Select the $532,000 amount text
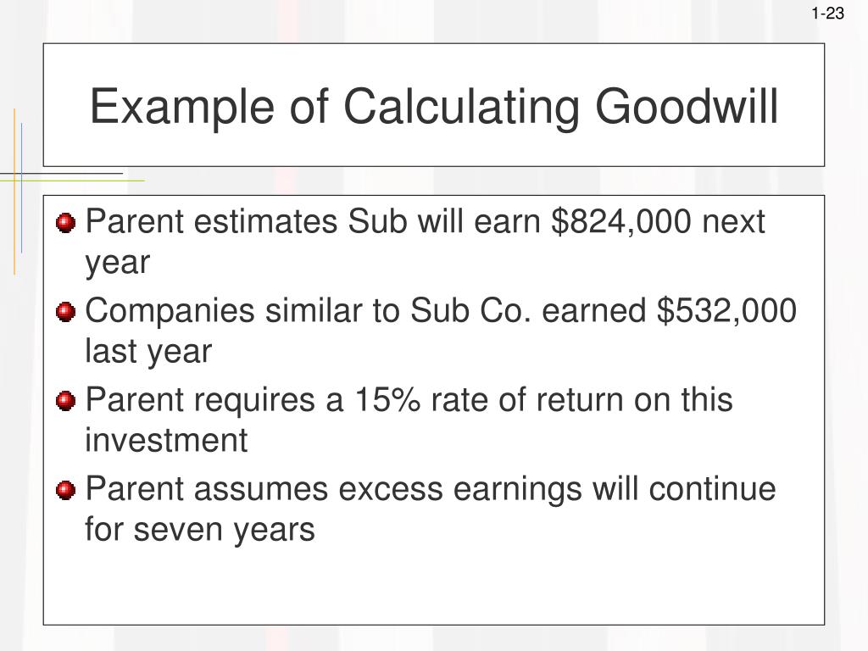 [x=726, y=310]
